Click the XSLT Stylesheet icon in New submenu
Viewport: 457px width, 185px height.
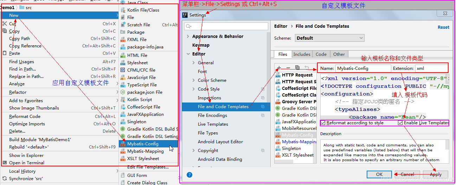[x=123, y=158]
